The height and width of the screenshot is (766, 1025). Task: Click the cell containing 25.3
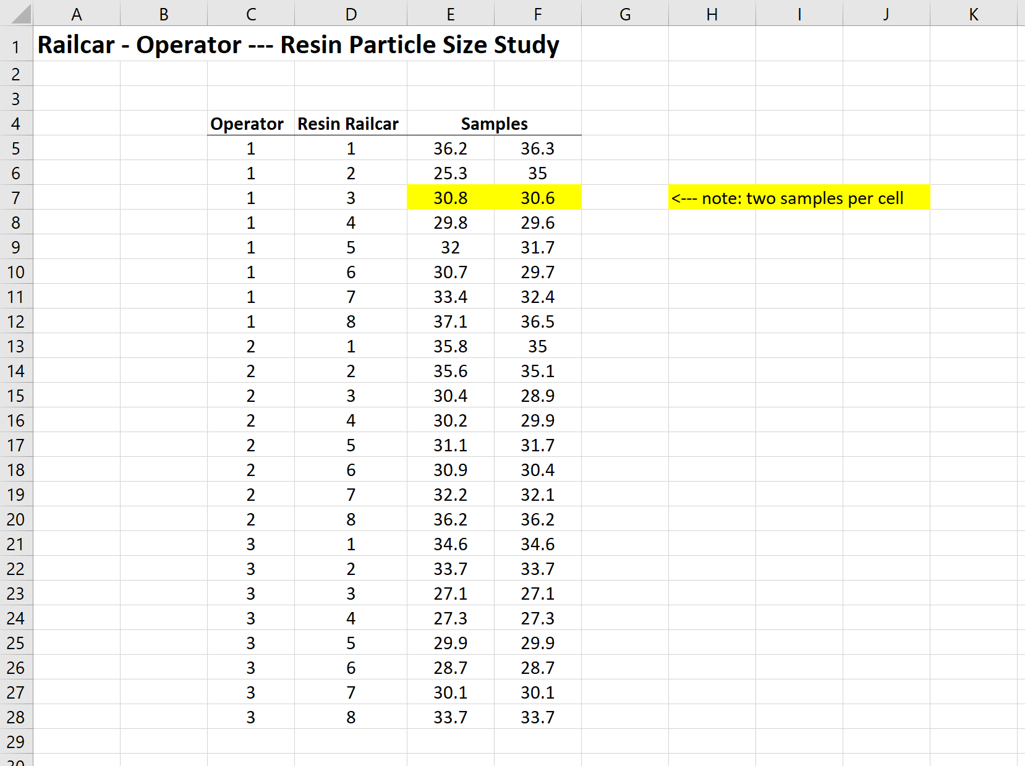451,173
